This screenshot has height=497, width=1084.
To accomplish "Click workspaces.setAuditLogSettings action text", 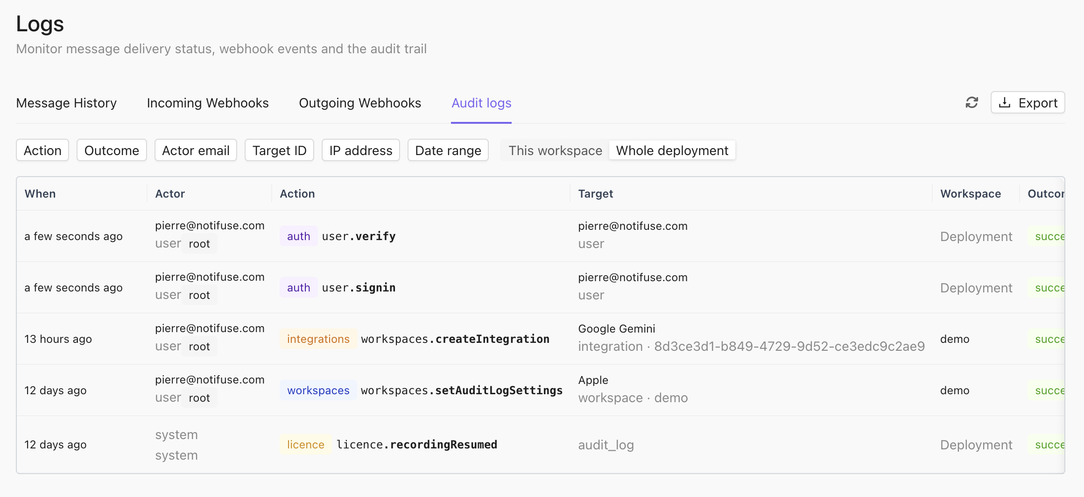I will tap(462, 390).
